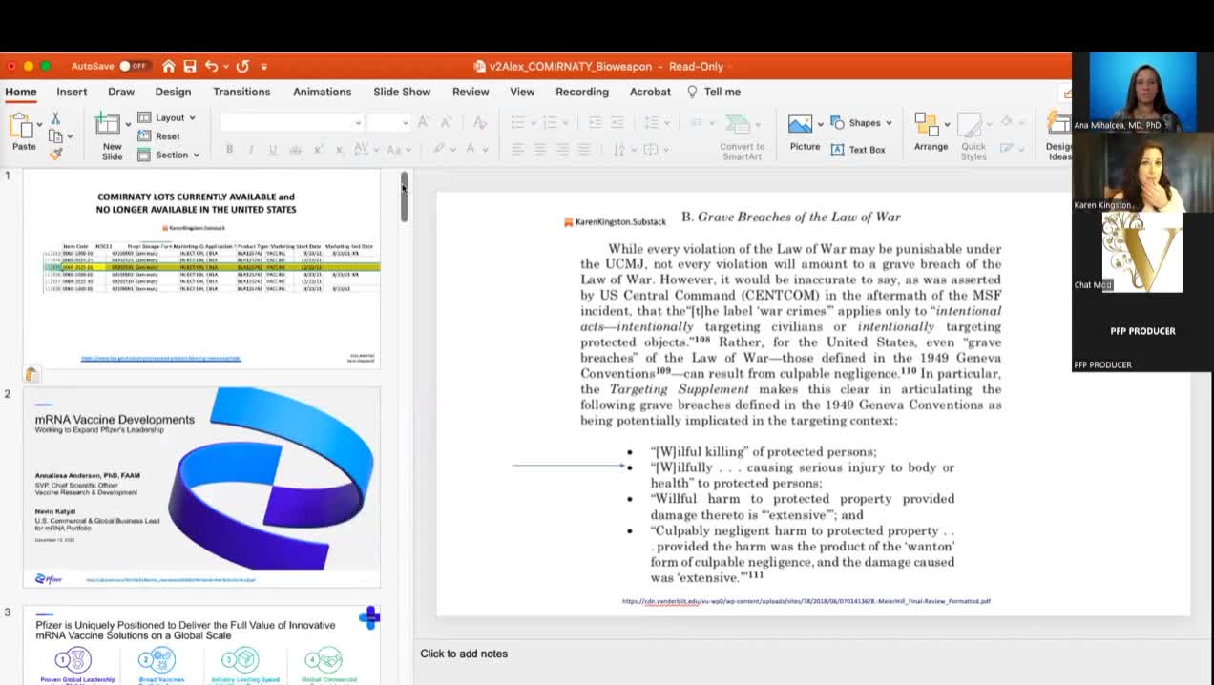Insert a Text Box
Viewport: 1214px width, 685px height.
click(858, 150)
